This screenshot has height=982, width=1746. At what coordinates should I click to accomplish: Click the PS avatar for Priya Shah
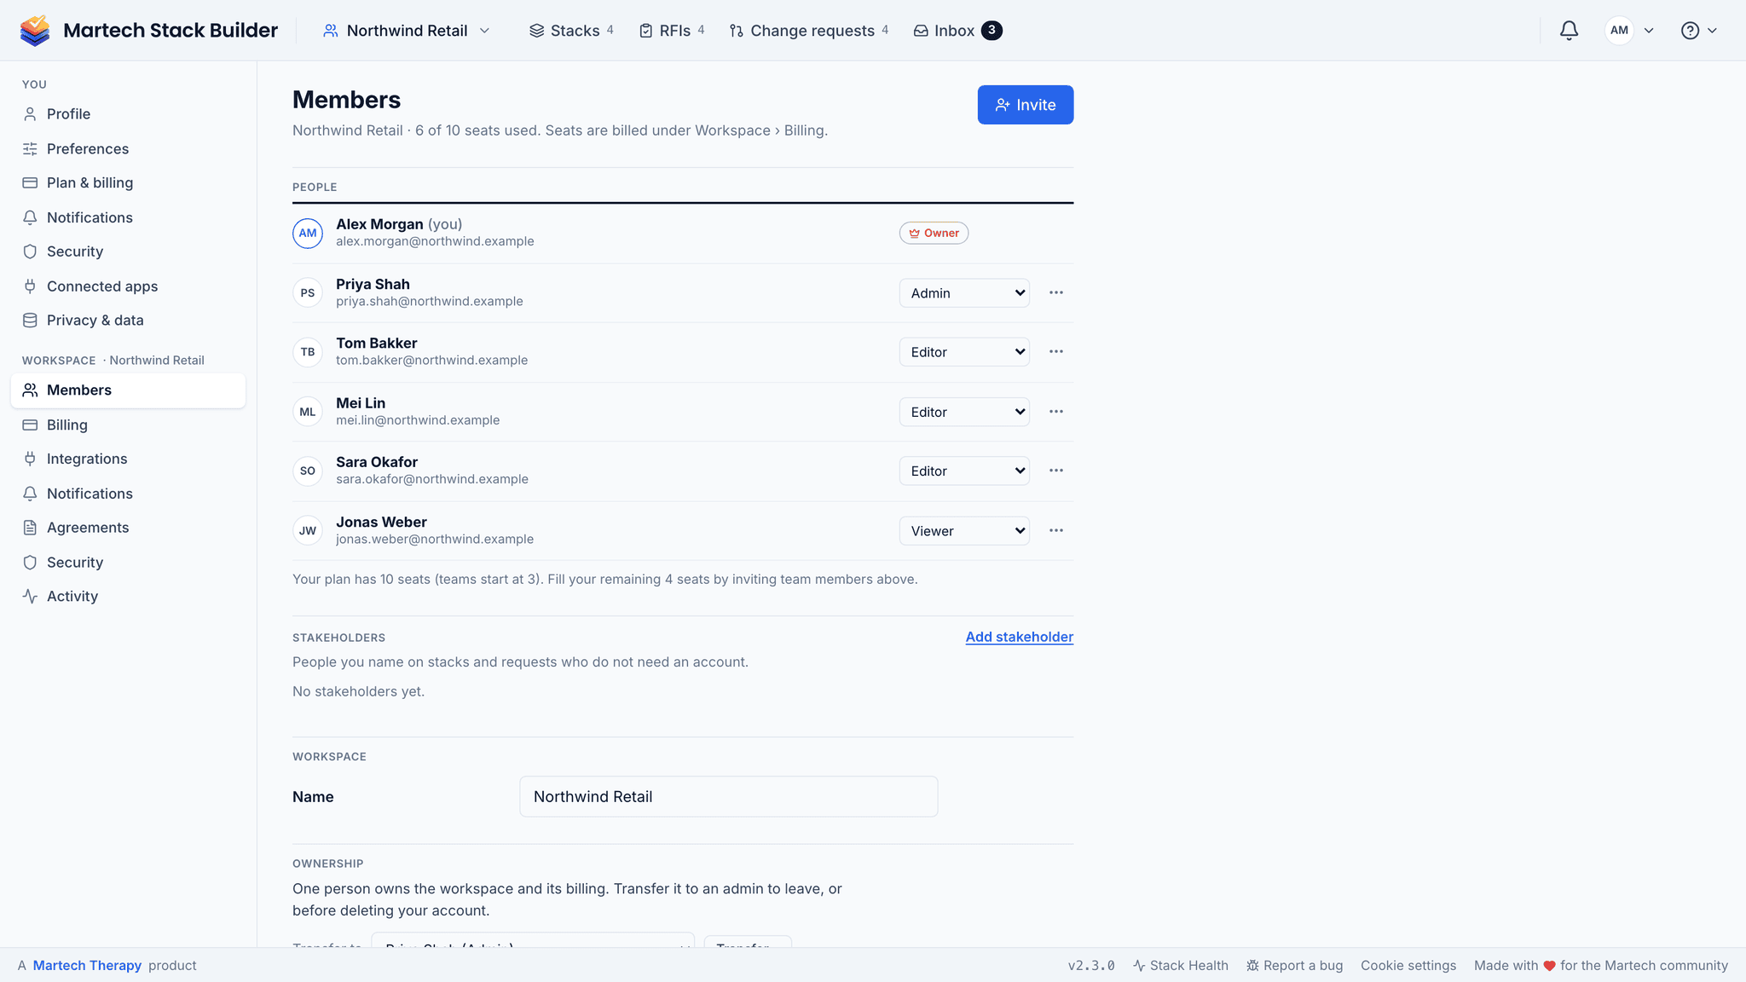point(308,292)
